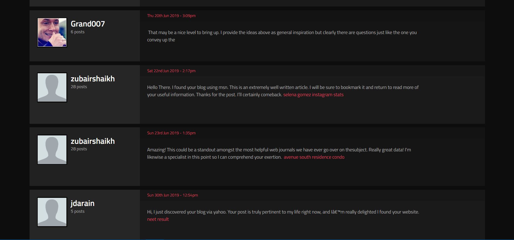Follow the 'neet result' link

click(x=158, y=219)
